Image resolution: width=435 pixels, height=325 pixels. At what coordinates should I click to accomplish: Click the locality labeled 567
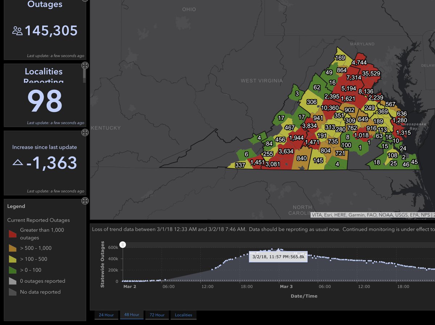coord(390,104)
